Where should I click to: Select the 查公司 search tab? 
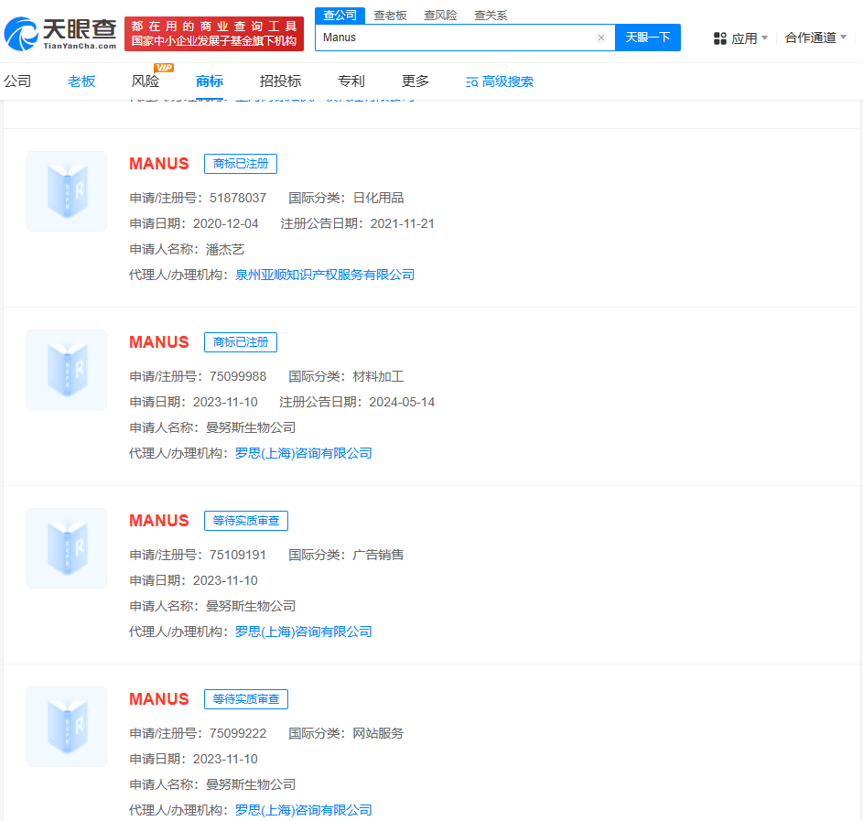[340, 16]
